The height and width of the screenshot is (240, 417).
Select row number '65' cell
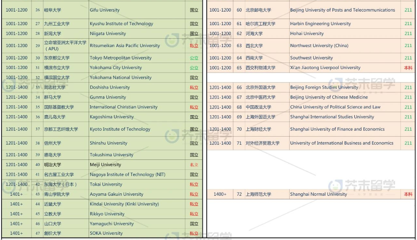point(239,68)
